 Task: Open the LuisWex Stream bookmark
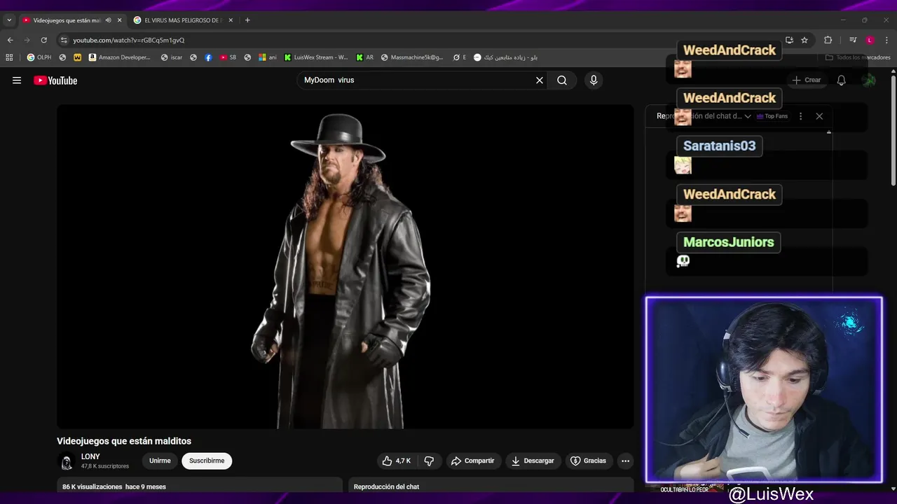coord(316,57)
